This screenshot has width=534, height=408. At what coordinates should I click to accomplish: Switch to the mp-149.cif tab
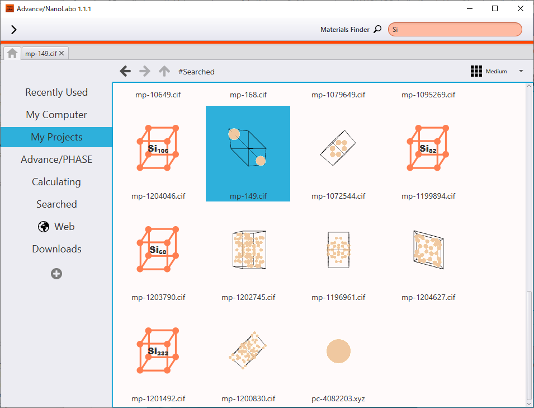(x=41, y=54)
